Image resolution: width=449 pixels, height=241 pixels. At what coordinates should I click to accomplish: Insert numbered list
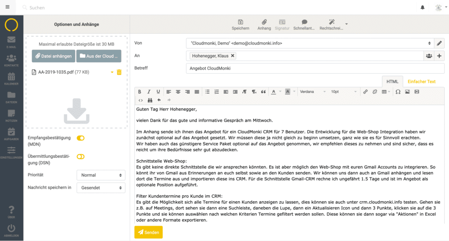217,92
